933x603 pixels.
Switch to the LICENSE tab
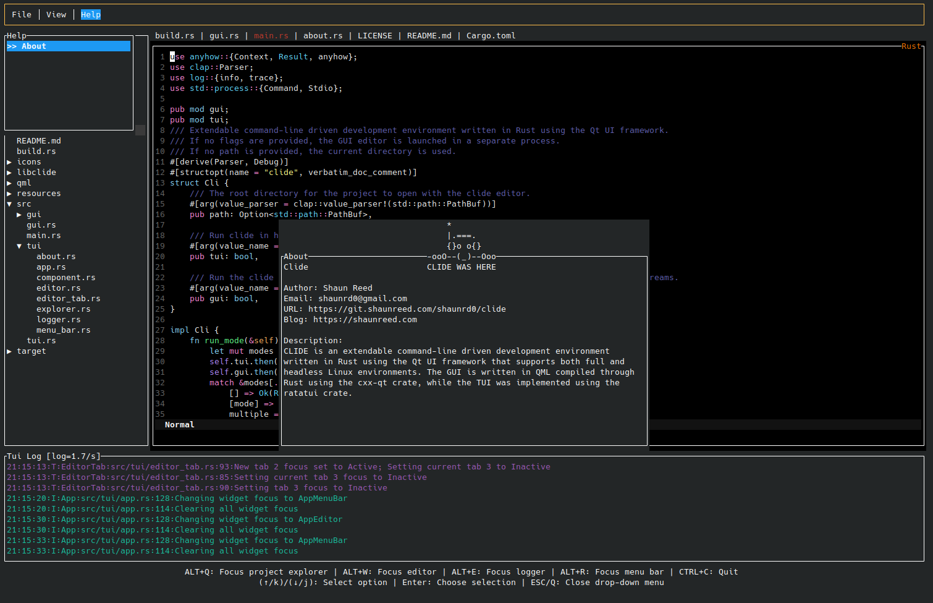click(374, 36)
